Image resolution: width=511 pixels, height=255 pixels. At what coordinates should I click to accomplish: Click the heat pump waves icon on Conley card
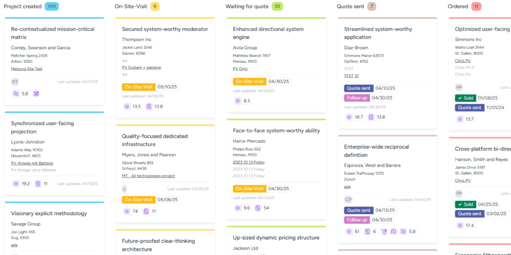pos(15,94)
